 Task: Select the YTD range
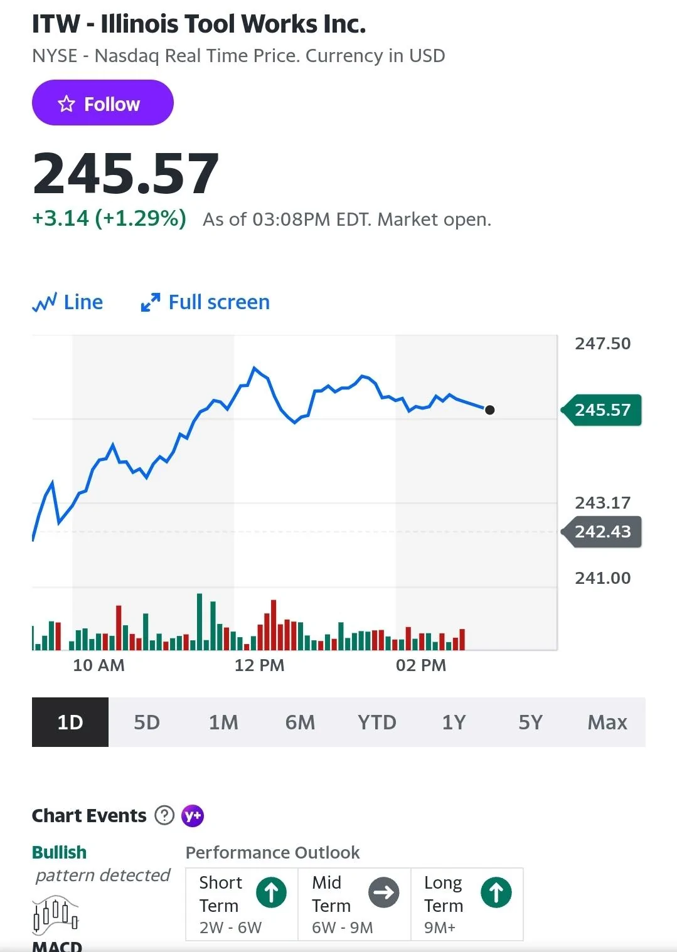pyautogui.click(x=377, y=722)
